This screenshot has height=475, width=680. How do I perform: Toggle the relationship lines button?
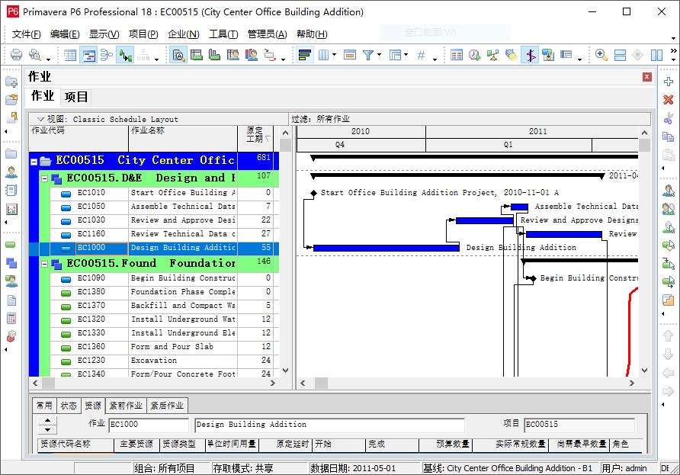[125, 55]
